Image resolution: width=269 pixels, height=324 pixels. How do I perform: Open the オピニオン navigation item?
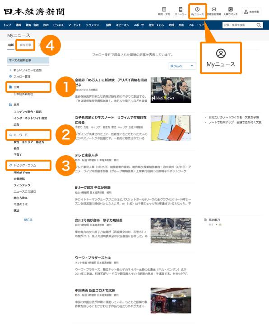coord(122,25)
